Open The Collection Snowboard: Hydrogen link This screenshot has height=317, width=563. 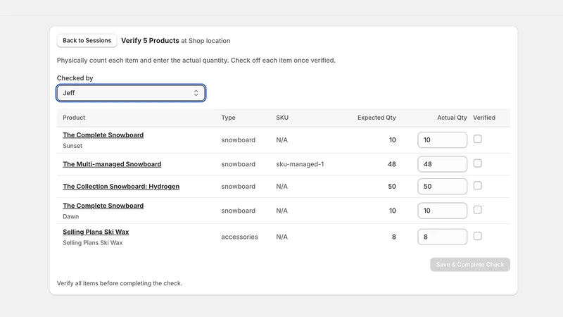[121, 187]
